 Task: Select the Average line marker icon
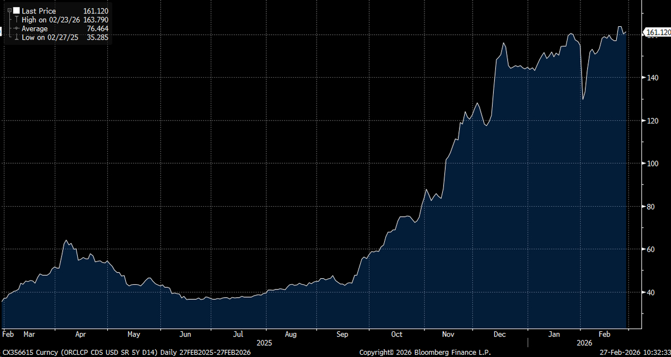(x=16, y=28)
